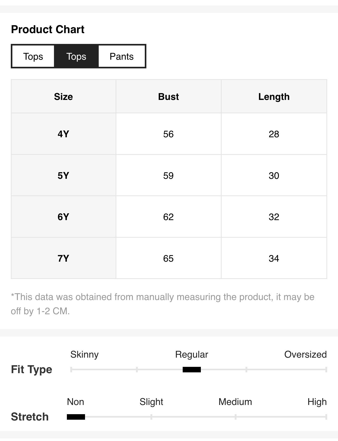Image resolution: width=338 pixels, height=441 pixels.
Task: Switch to the Pants tab
Action: point(122,56)
